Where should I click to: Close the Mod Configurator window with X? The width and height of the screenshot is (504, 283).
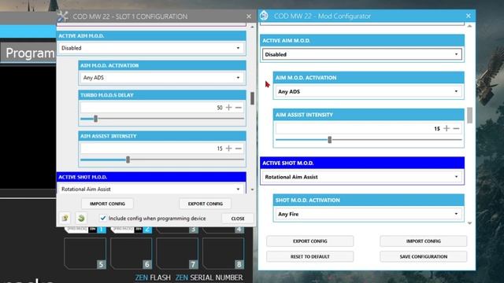tap(469, 16)
